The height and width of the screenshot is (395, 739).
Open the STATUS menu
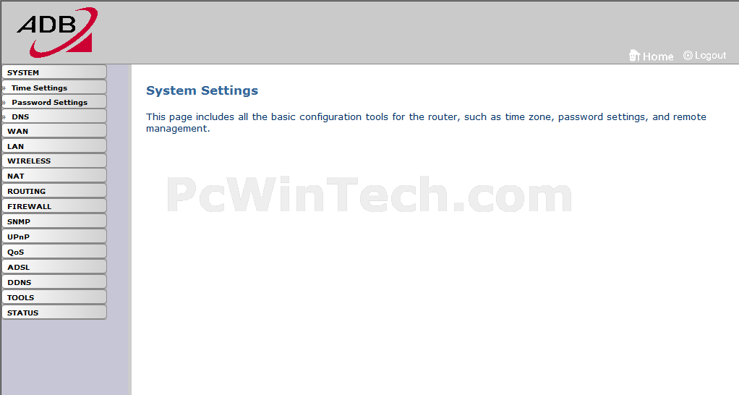coord(54,313)
